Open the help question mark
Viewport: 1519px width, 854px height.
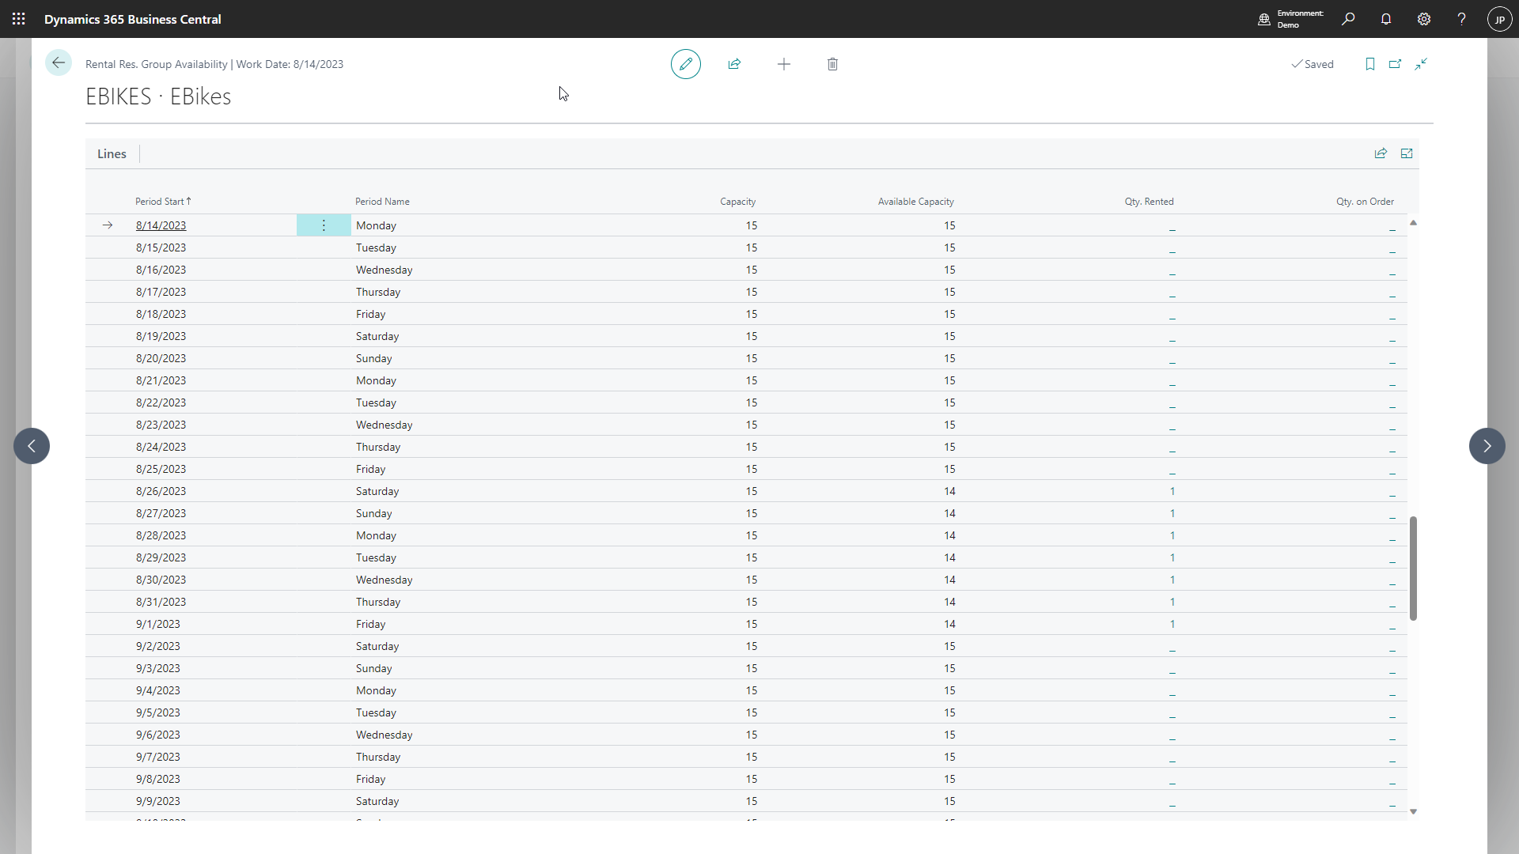coord(1461,19)
